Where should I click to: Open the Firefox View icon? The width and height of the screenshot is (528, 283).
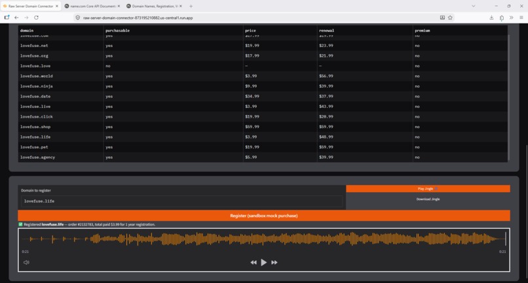tap(7, 18)
